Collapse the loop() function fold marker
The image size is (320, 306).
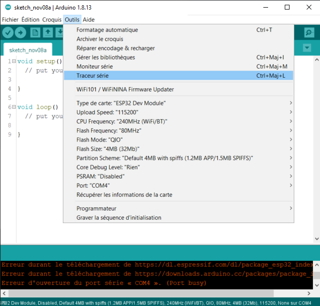tap(14, 107)
